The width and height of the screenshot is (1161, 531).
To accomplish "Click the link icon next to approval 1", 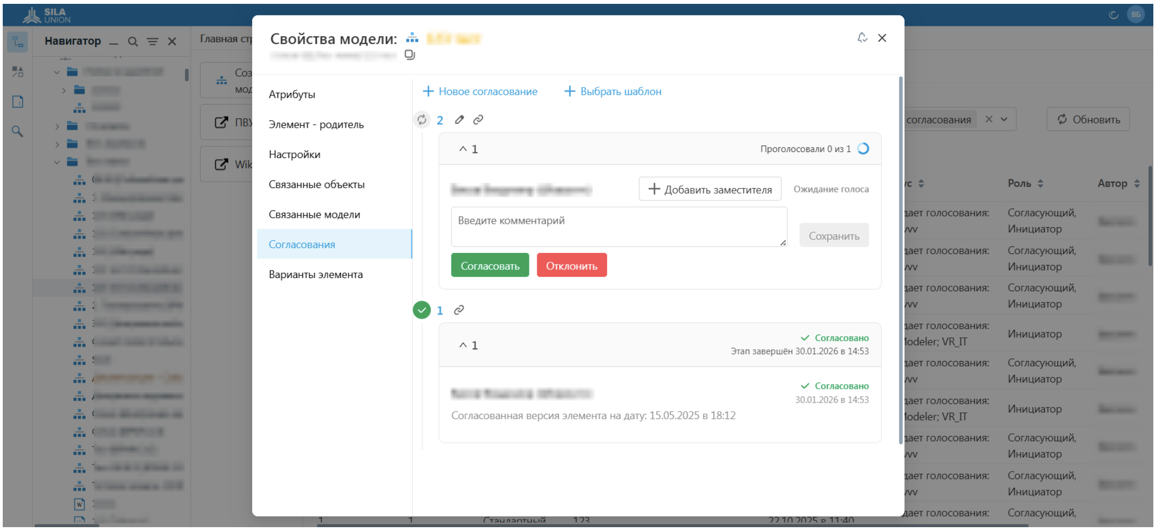I will tap(459, 310).
